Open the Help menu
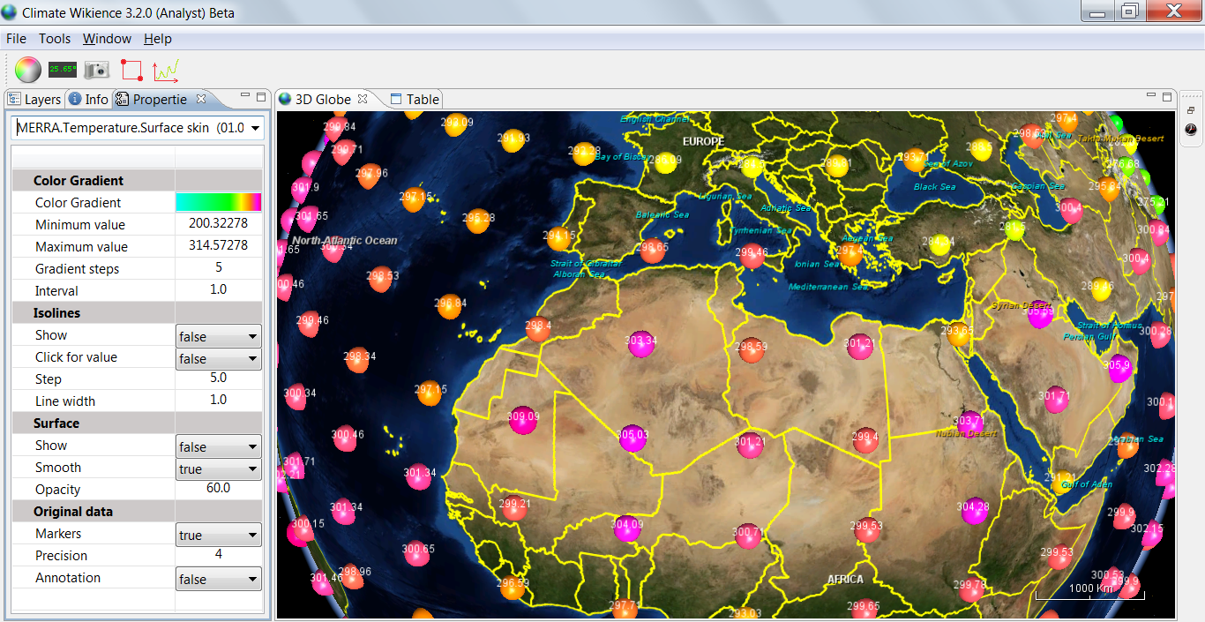This screenshot has width=1205, height=622. tap(158, 39)
